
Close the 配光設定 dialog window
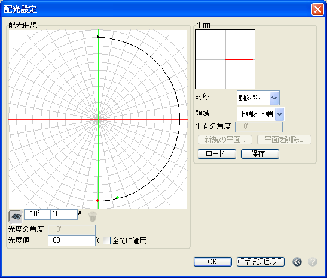coord(317,9)
